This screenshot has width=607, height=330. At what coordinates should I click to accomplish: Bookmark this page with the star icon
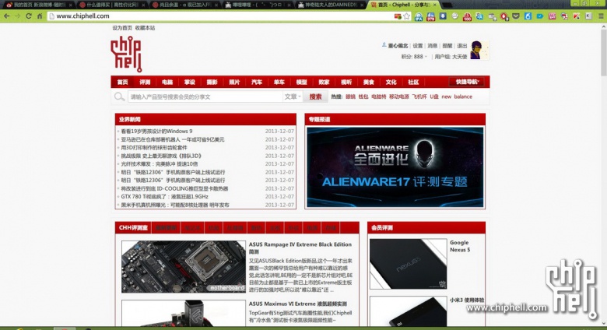point(406,16)
